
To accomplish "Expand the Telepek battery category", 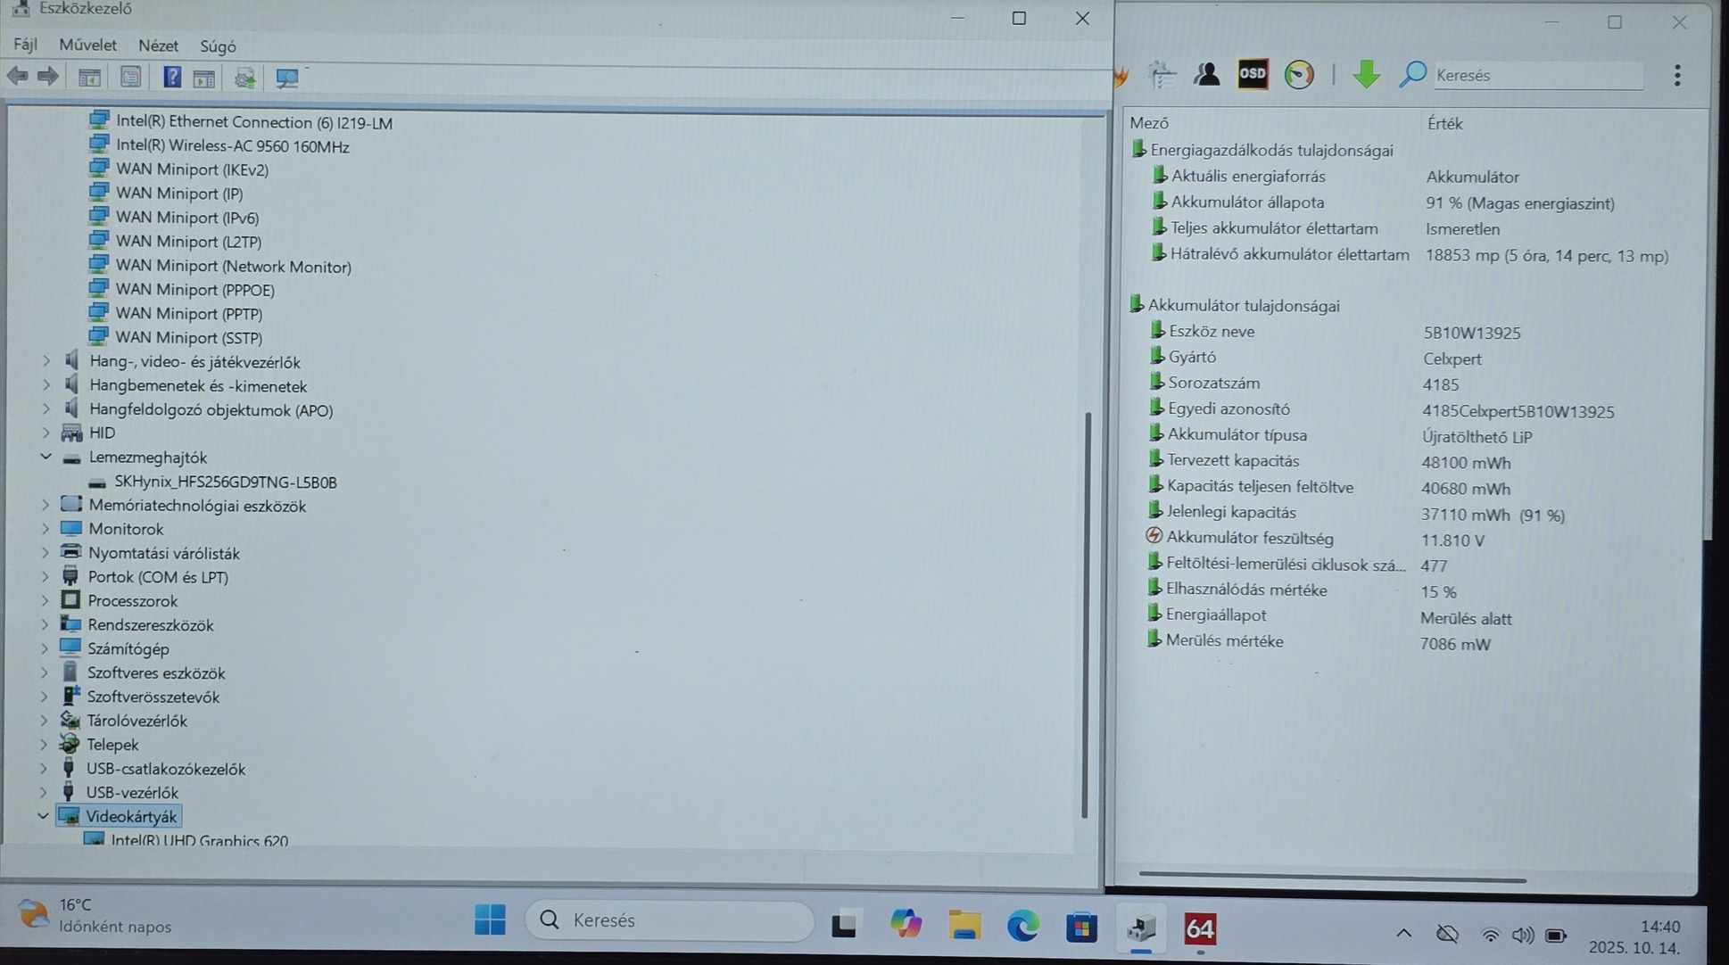I will [45, 744].
